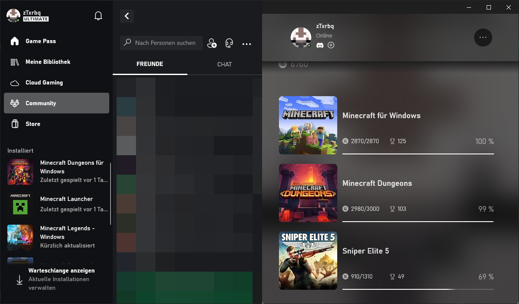Click Aktuelle Installationen verwalten text
Screen dimensions: 519x304
(59, 283)
